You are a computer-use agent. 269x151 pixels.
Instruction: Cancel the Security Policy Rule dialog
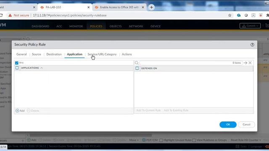coord(246,125)
